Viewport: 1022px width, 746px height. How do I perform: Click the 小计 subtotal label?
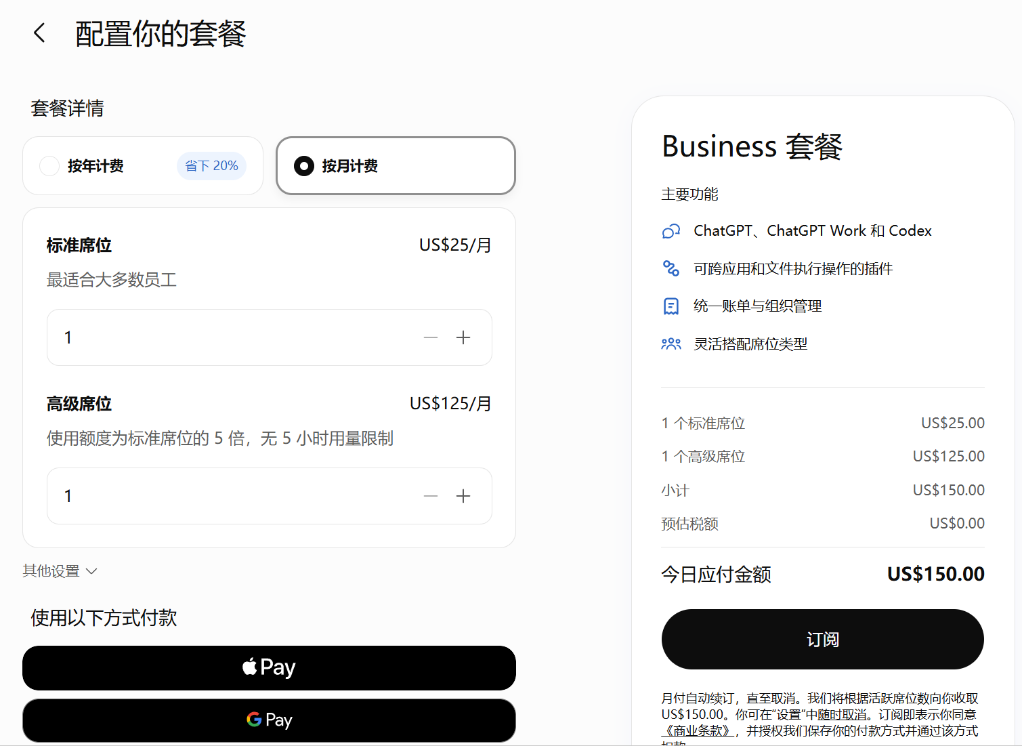pyautogui.click(x=675, y=491)
